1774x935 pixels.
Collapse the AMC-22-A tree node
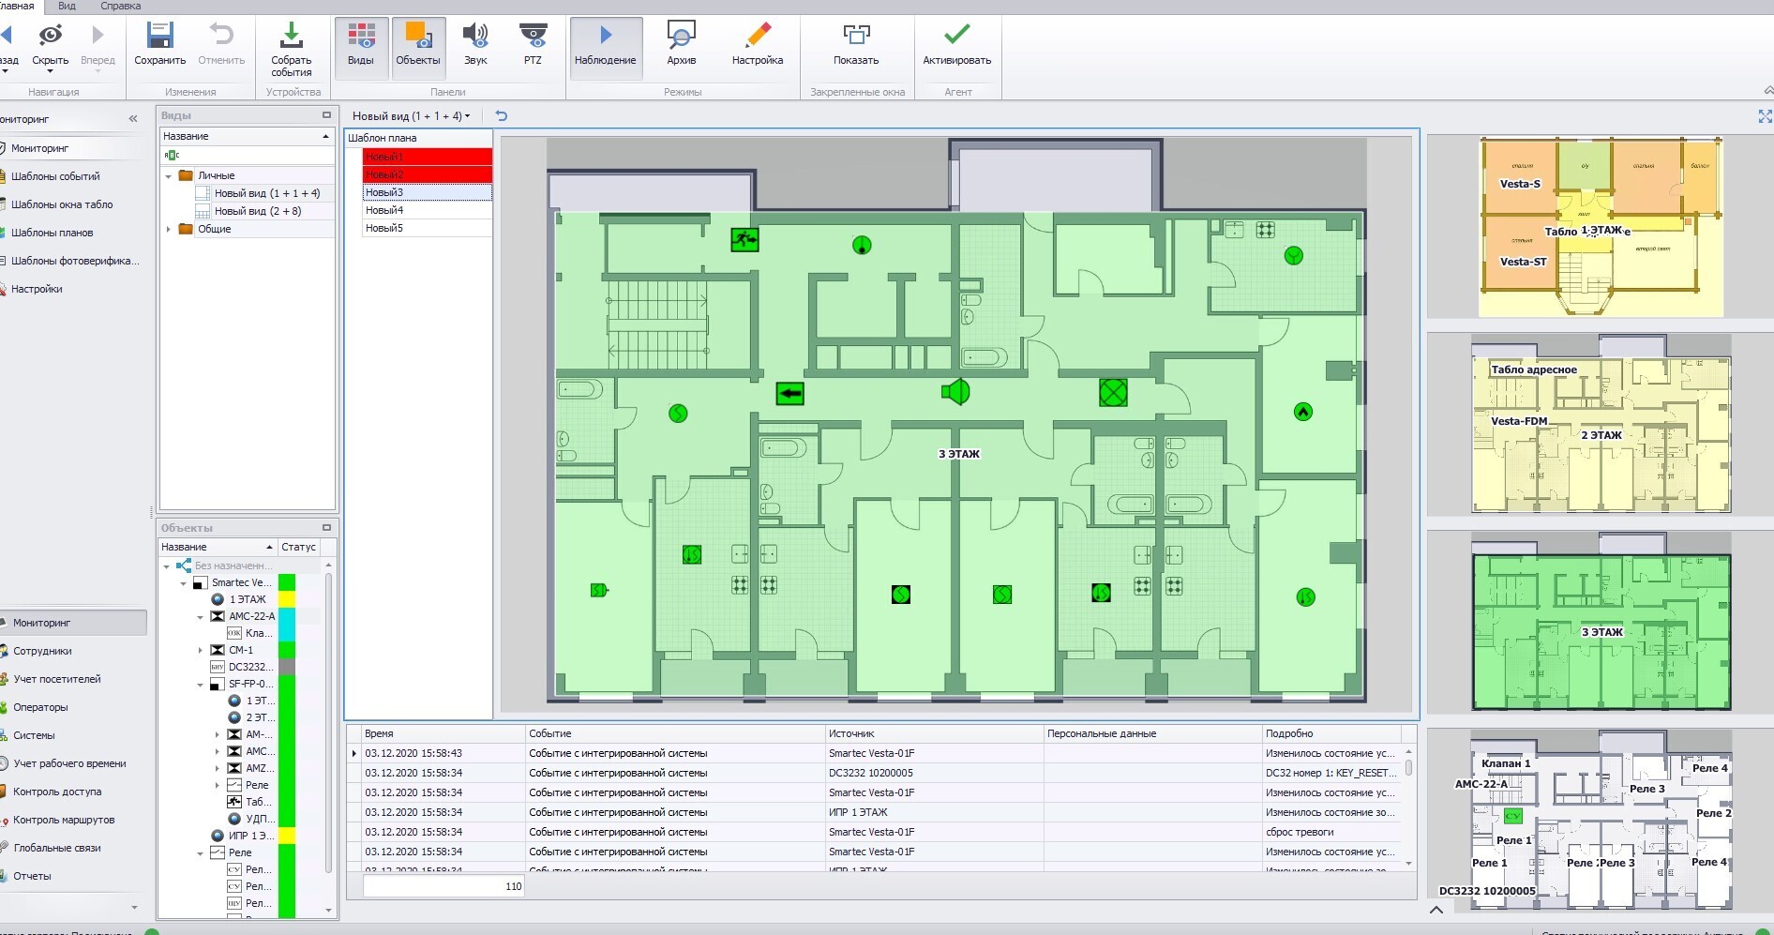pyautogui.click(x=201, y=617)
